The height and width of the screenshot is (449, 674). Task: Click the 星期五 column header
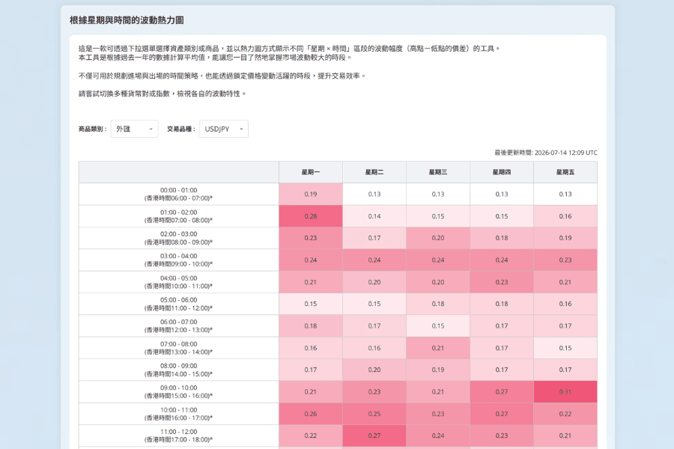[x=565, y=172]
